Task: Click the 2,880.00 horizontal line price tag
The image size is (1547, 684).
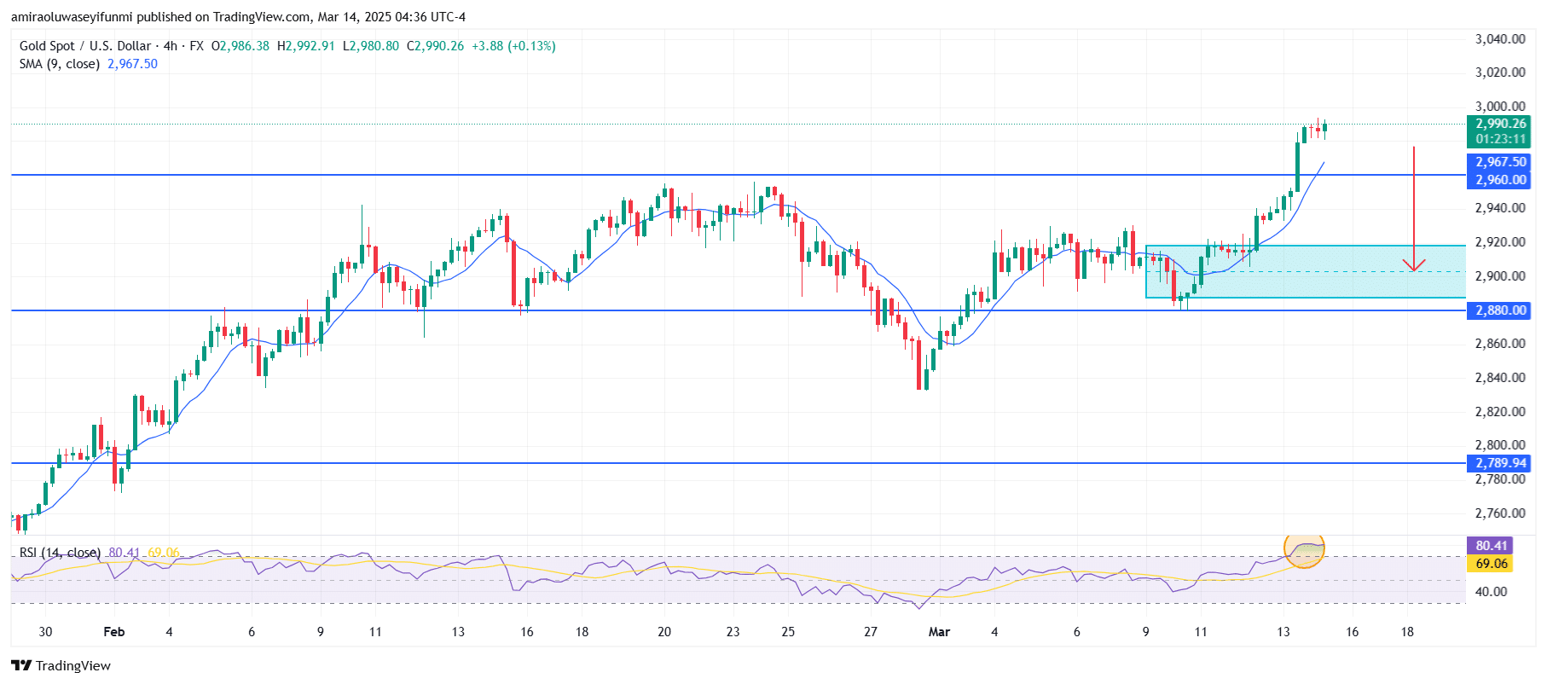Action: [x=1500, y=310]
